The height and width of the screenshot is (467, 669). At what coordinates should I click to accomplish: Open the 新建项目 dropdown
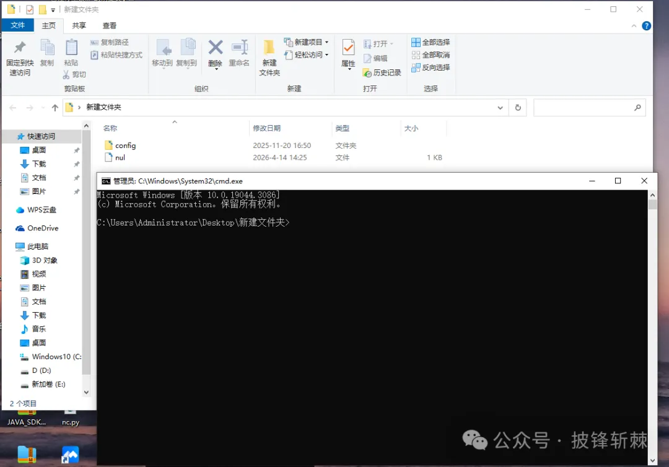pos(307,42)
